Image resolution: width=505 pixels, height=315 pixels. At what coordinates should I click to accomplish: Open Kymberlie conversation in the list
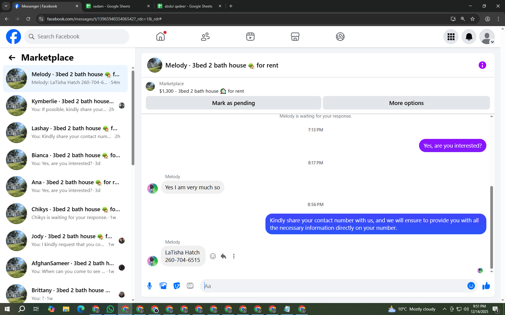(x=65, y=106)
